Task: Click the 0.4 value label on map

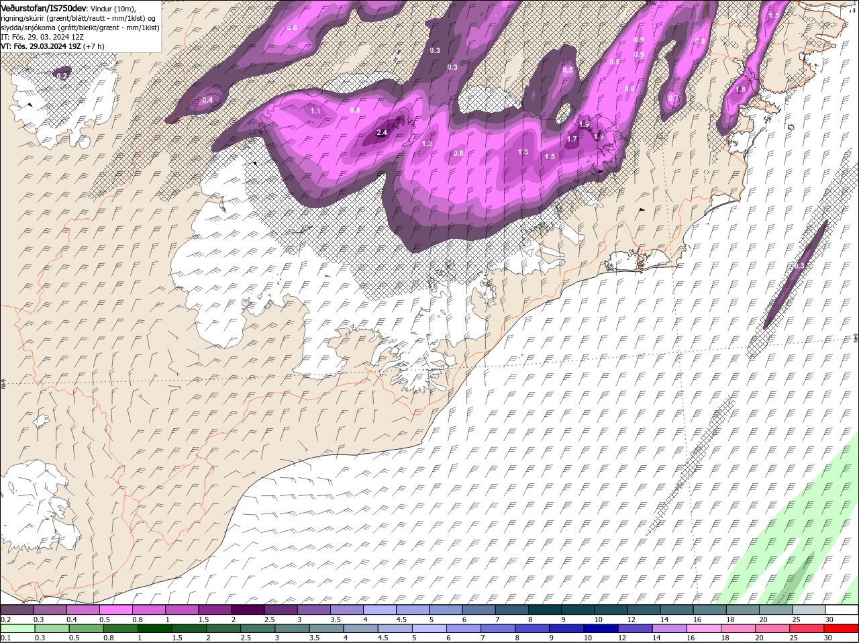Action: pos(207,100)
